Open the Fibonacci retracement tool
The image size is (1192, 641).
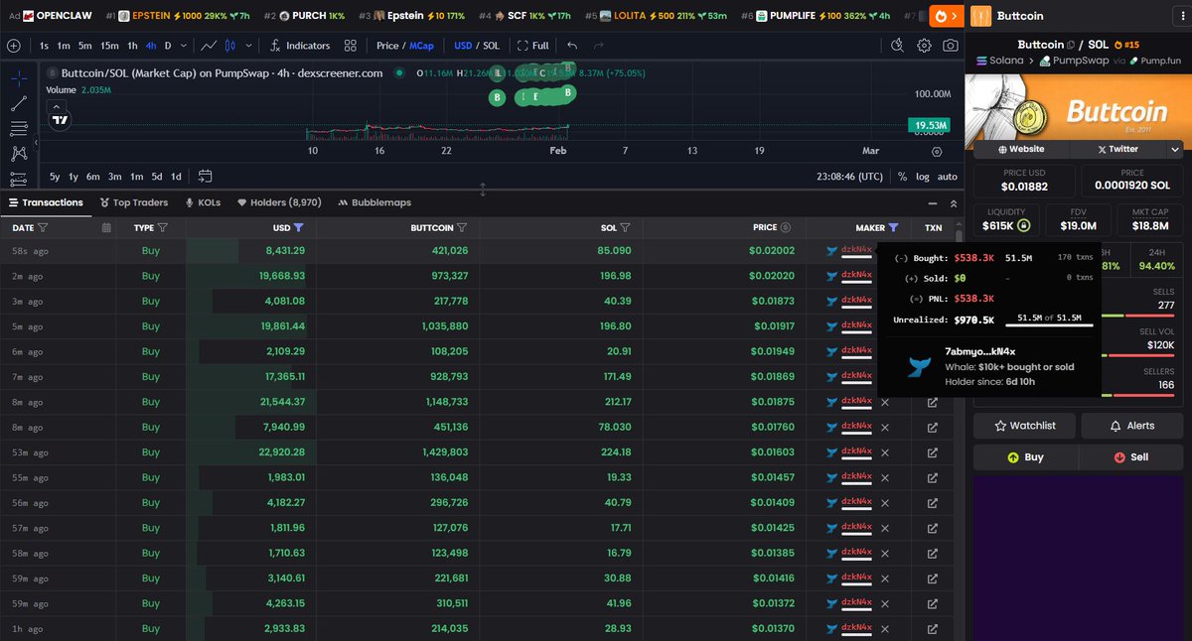tap(18, 128)
